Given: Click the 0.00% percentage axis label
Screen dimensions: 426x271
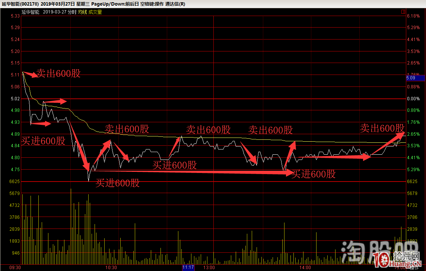Looking at the screenshot, I should pyautogui.click(x=413, y=99).
